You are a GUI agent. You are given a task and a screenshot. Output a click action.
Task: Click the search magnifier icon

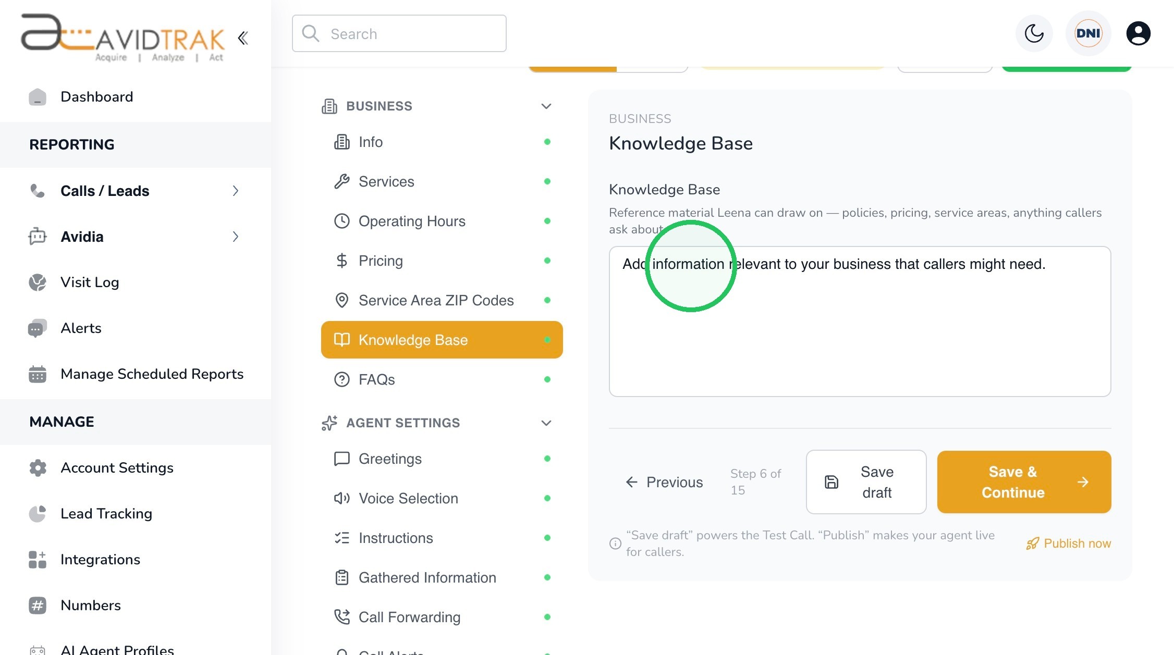311,33
